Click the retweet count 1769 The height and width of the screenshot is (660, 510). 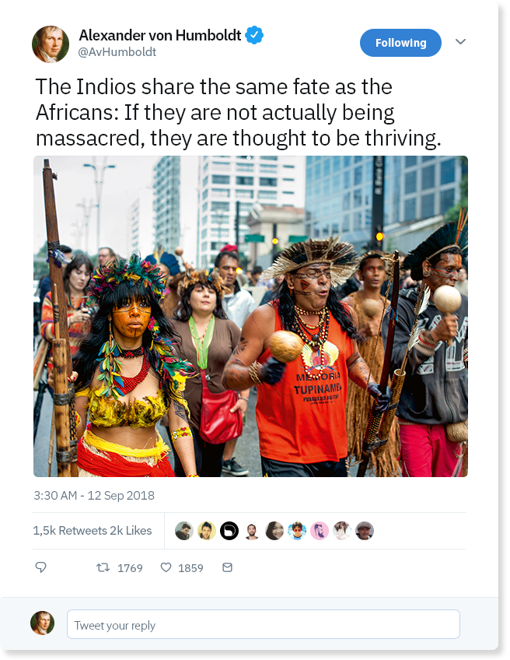tap(130, 568)
